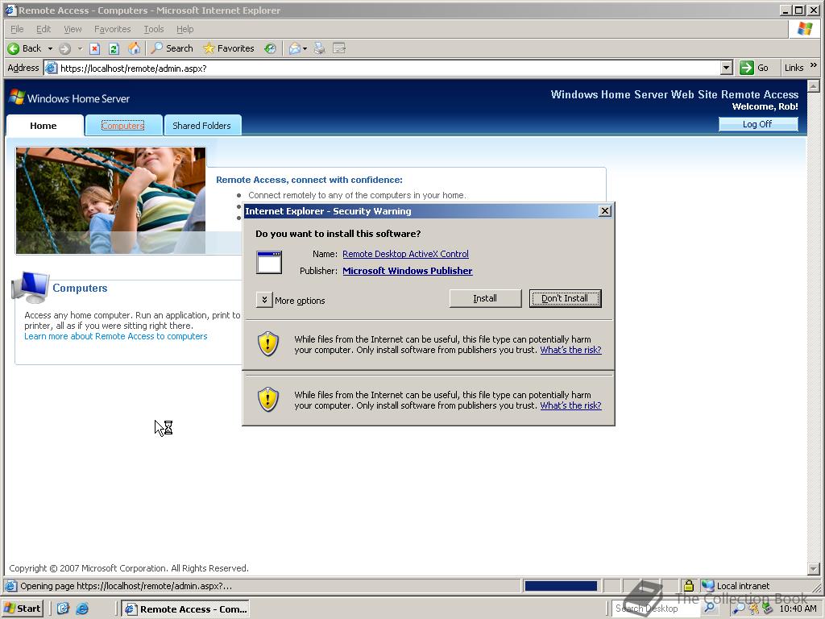This screenshot has width=825, height=619.
Task: Open the Mail dropdown arrow
Action: click(305, 49)
